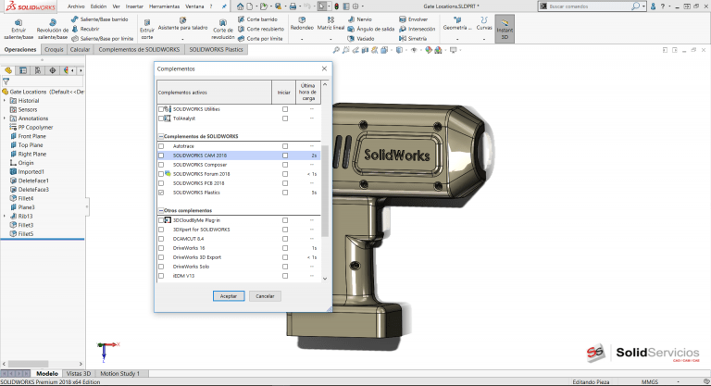Collapse the Otros complementos group
This screenshot has height=386, width=711.
[159, 210]
